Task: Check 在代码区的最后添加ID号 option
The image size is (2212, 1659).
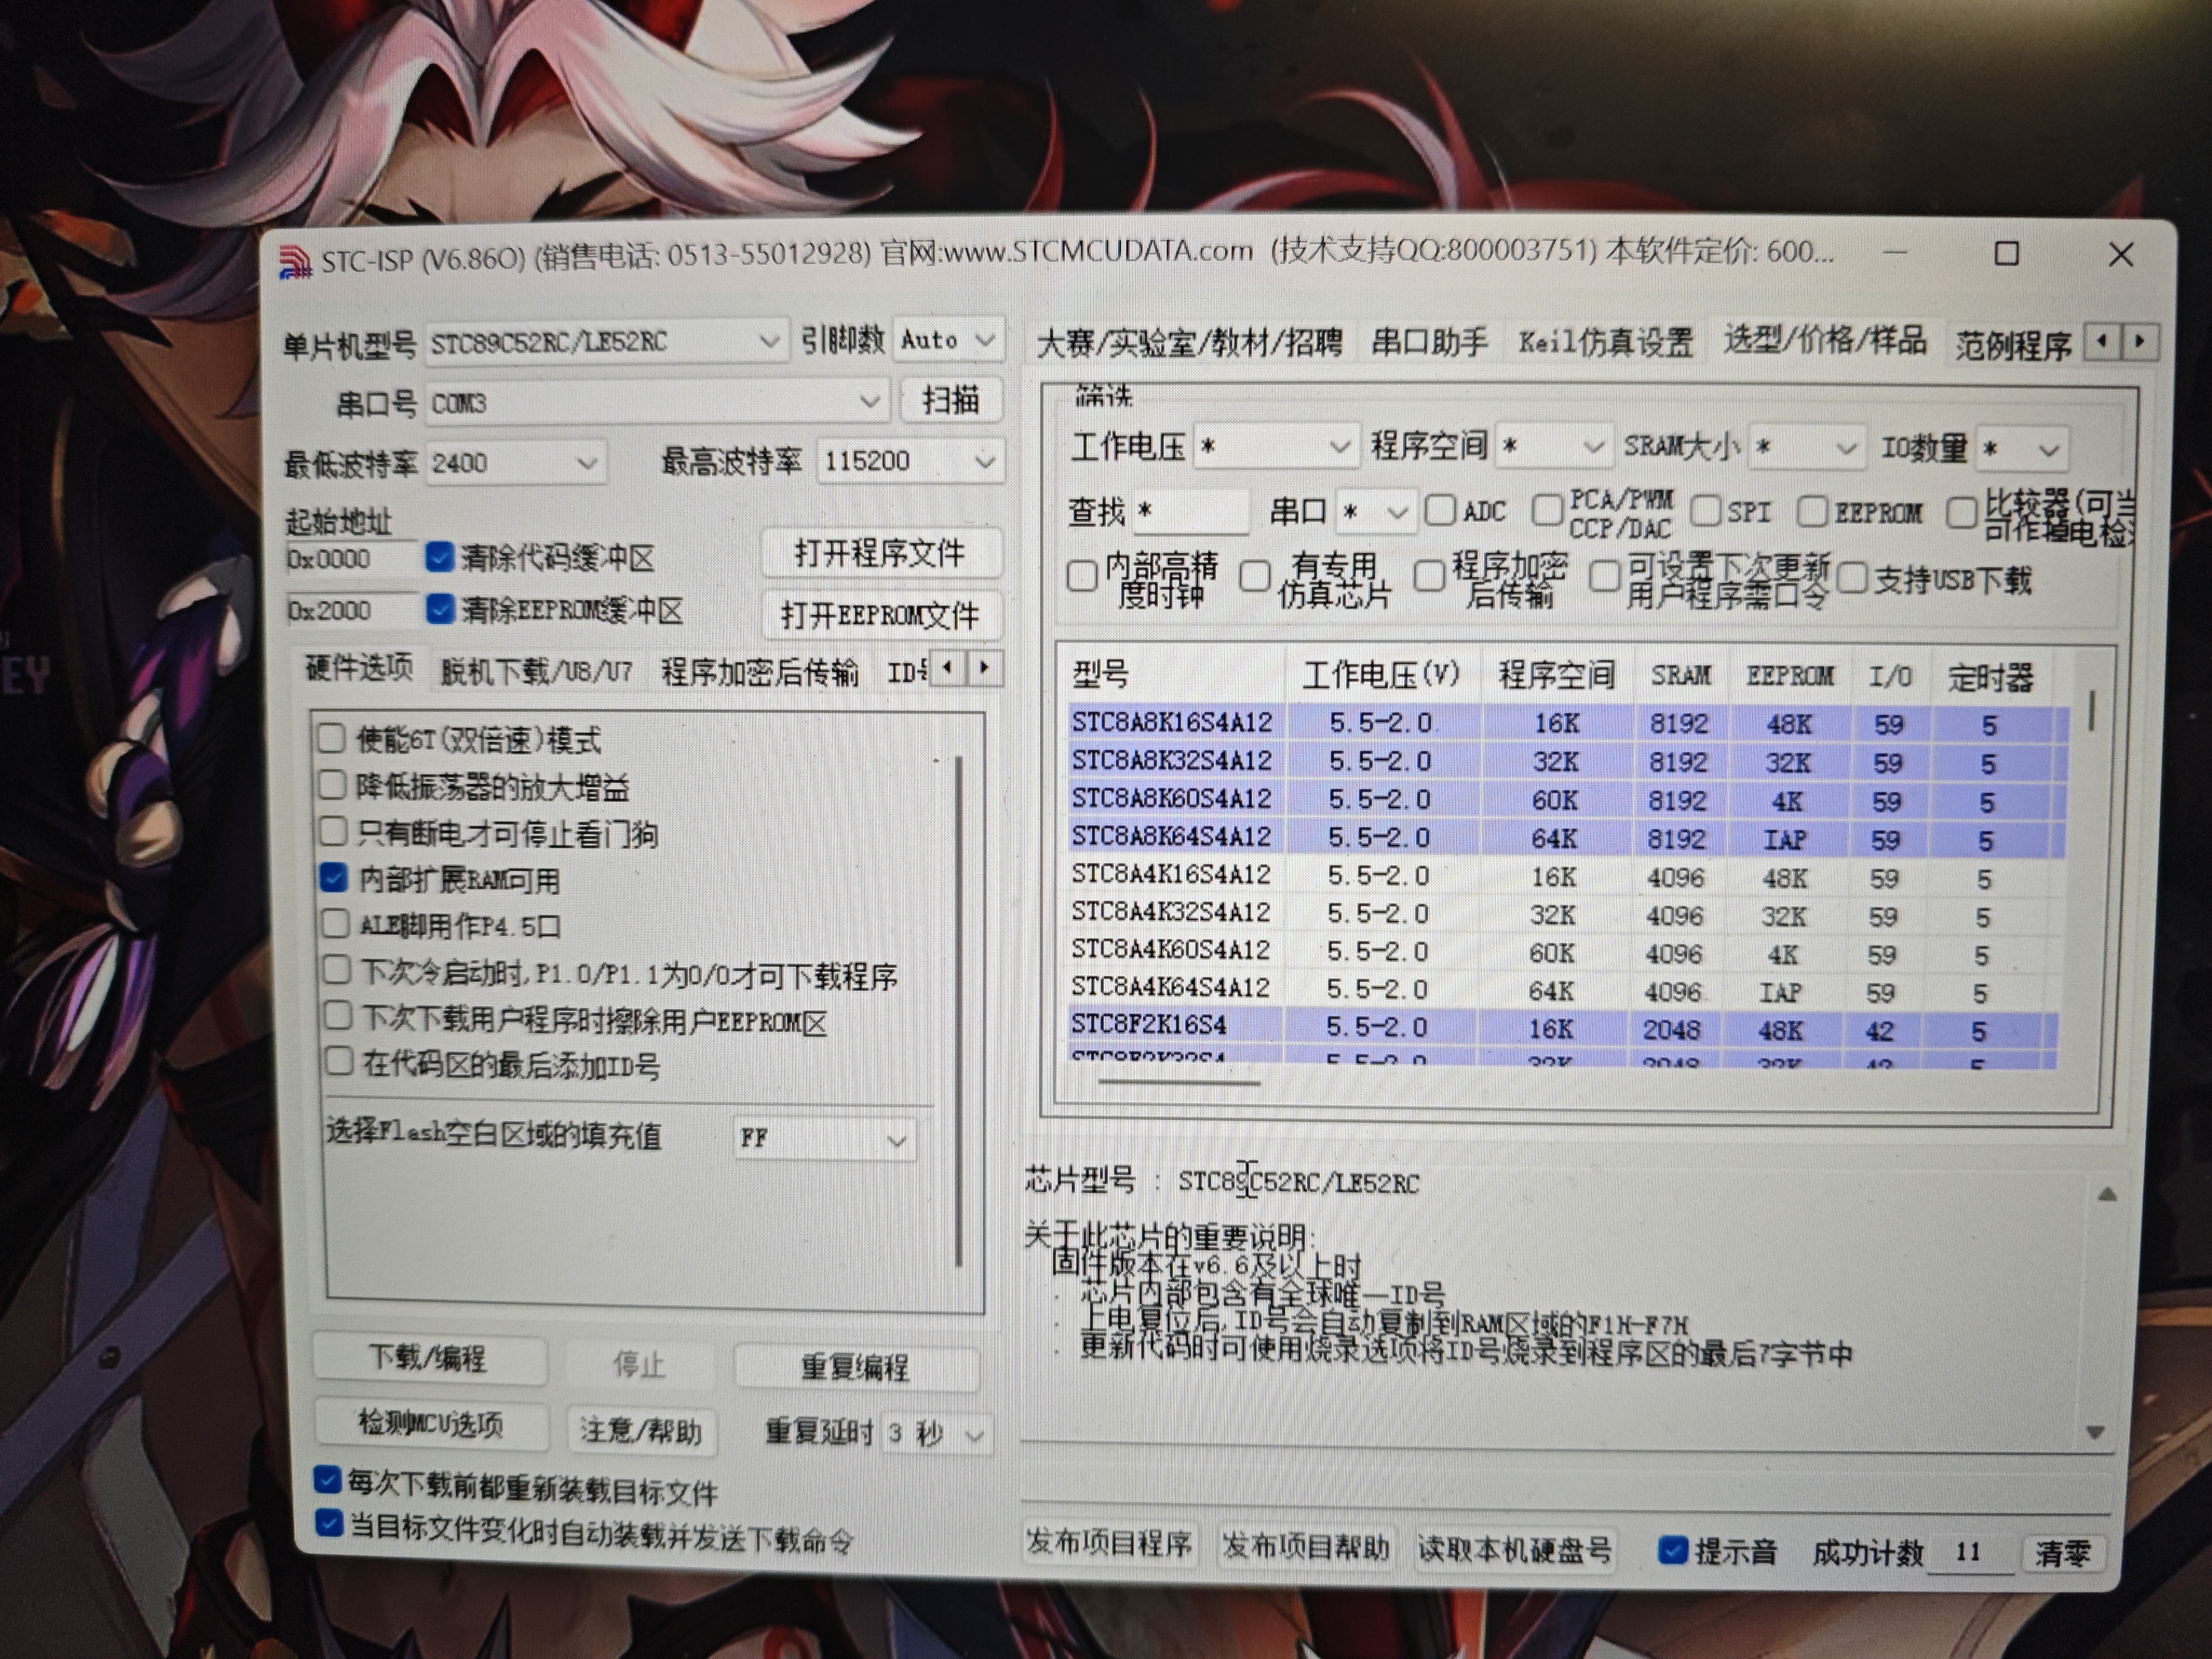Action: tap(339, 1061)
